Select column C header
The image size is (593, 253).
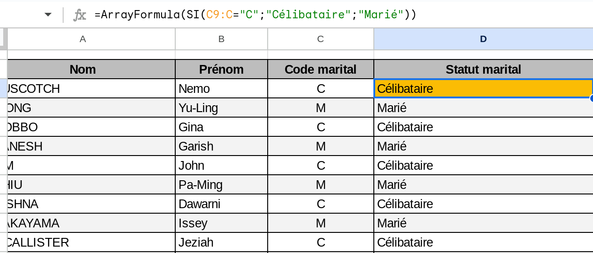point(320,39)
